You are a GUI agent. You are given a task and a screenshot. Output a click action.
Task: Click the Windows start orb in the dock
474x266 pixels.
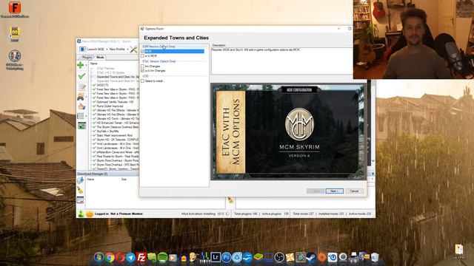pos(99,257)
